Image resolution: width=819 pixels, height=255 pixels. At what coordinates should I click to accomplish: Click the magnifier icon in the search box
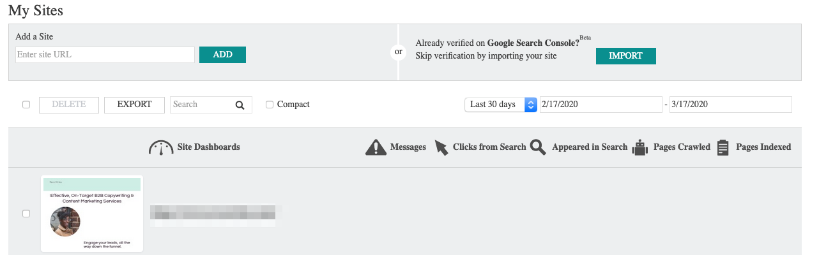pos(240,105)
